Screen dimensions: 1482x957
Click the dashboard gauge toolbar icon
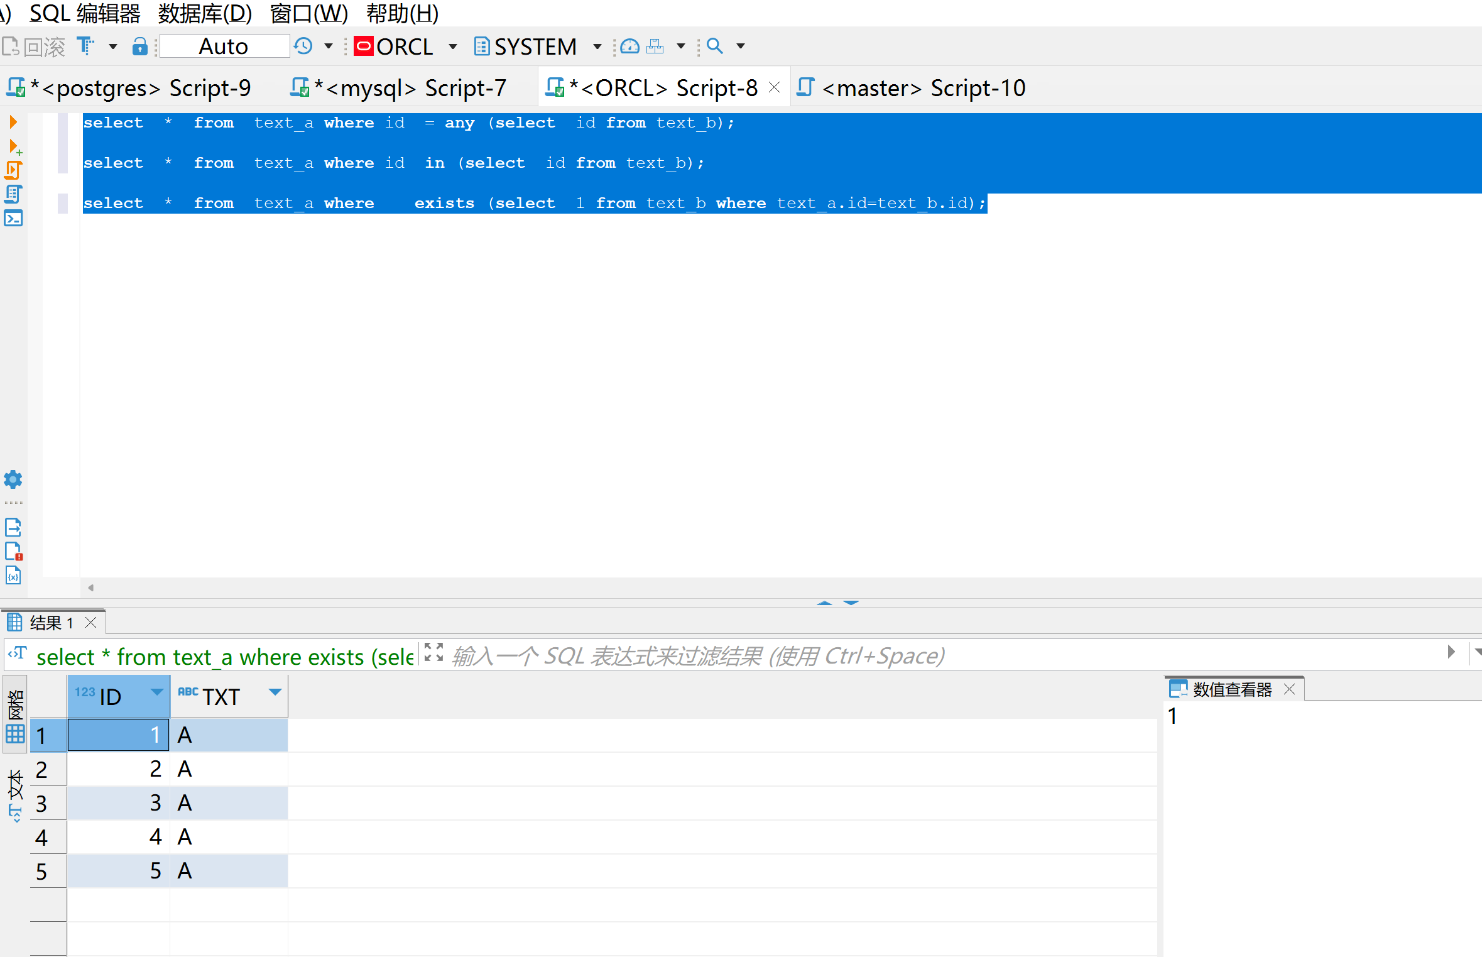tap(629, 46)
